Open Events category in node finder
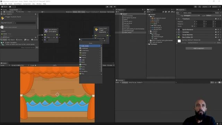Screen dimensions: 222x125 click(x=90, y=55)
